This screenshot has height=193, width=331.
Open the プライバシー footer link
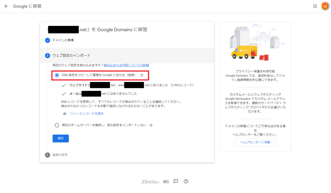tap(150, 181)
